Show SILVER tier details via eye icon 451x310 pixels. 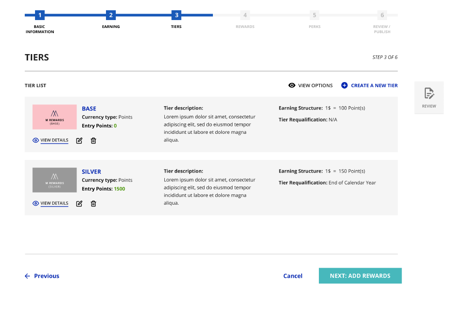[x=35, y=203]
